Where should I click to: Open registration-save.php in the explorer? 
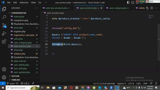tap(24, 35)
